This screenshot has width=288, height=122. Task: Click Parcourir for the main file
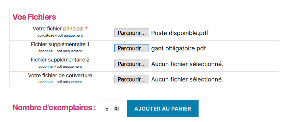point(132,33)
